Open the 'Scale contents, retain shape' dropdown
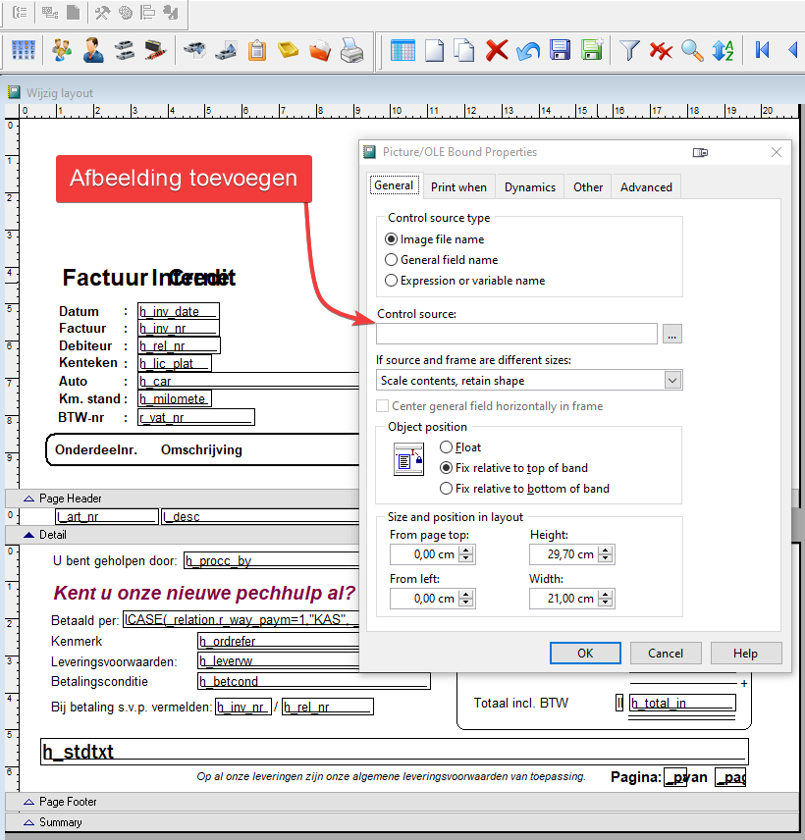This screenshot has width=805, height=840. 672,380
